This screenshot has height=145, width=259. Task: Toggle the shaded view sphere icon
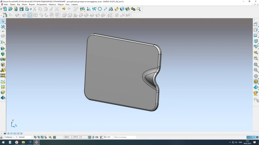[x=256, y=82]
